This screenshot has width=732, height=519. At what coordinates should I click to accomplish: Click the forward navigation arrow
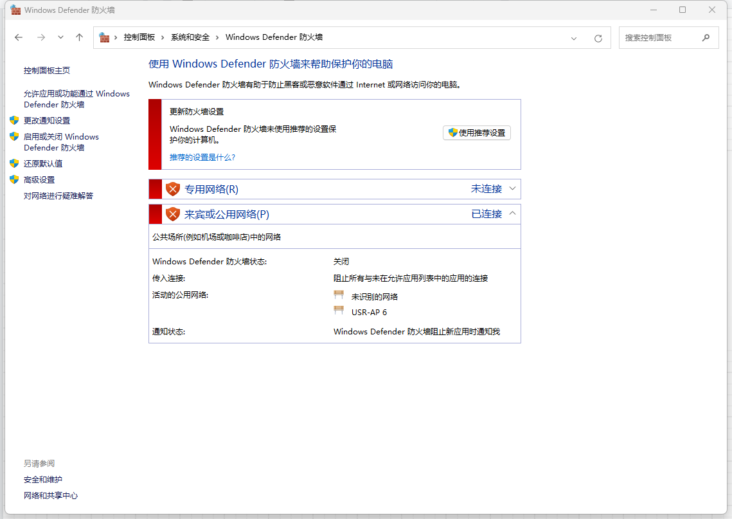[x=41, y=37]
